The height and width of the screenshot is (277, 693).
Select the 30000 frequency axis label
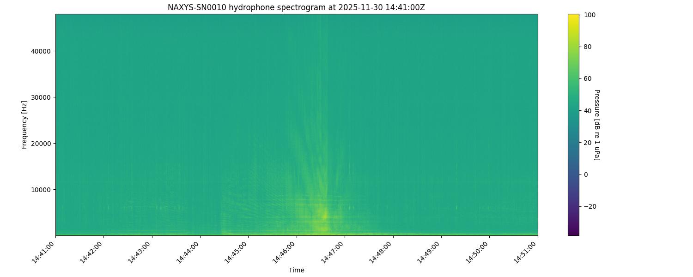coord(40,97)
